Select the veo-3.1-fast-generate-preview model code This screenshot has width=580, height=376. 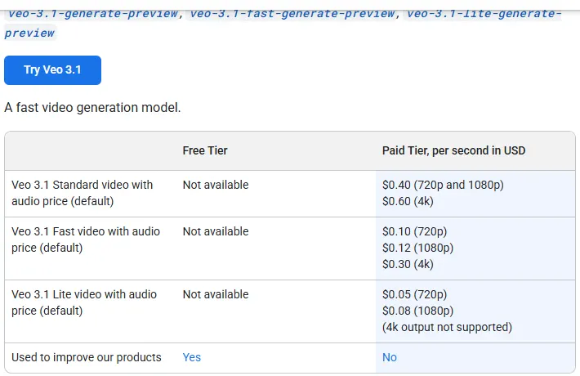[x=292, y=14]
